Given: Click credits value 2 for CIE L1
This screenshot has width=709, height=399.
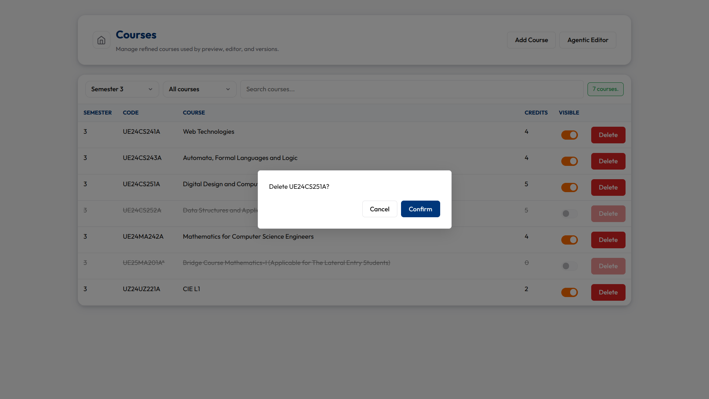Looking at the screenshot, I should click(527, 289).
